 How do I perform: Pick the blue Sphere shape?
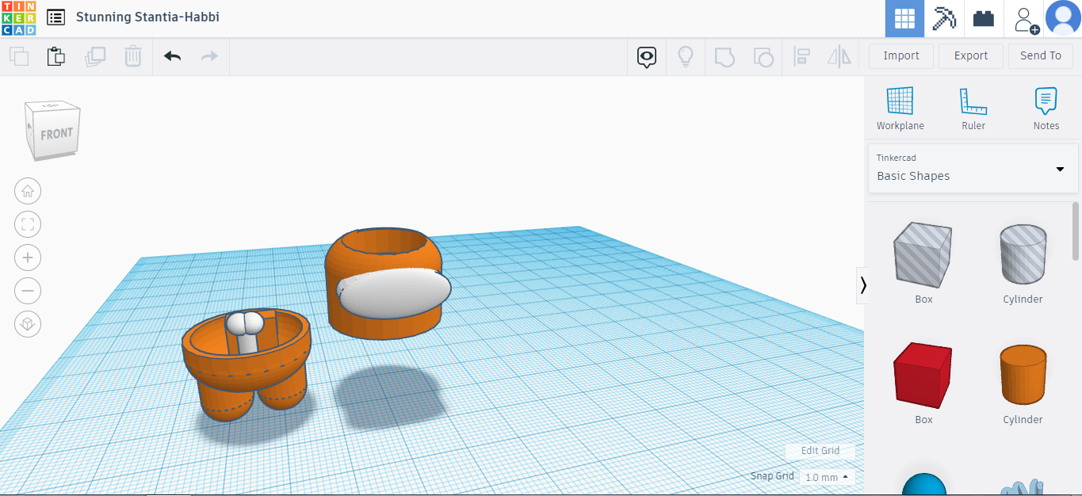(924, 483)
